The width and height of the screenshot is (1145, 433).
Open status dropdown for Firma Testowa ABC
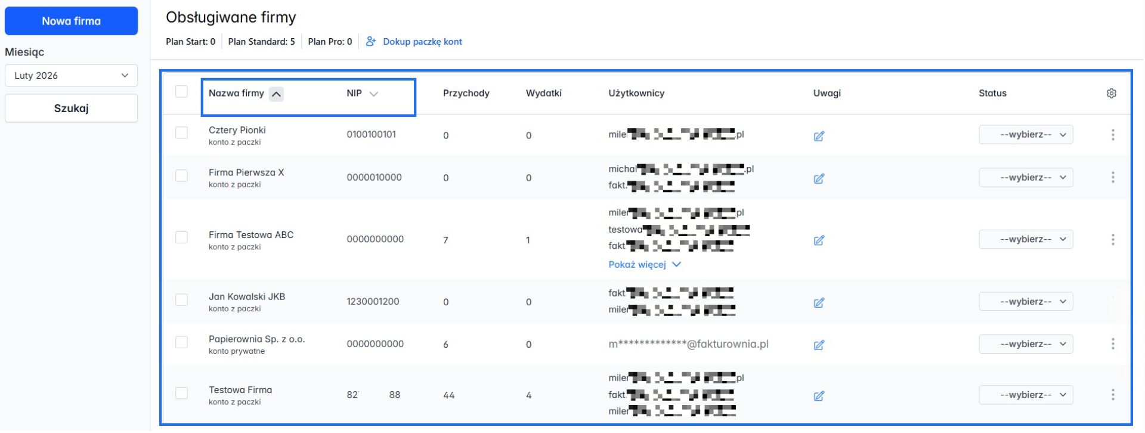[x=1025, y=240]
